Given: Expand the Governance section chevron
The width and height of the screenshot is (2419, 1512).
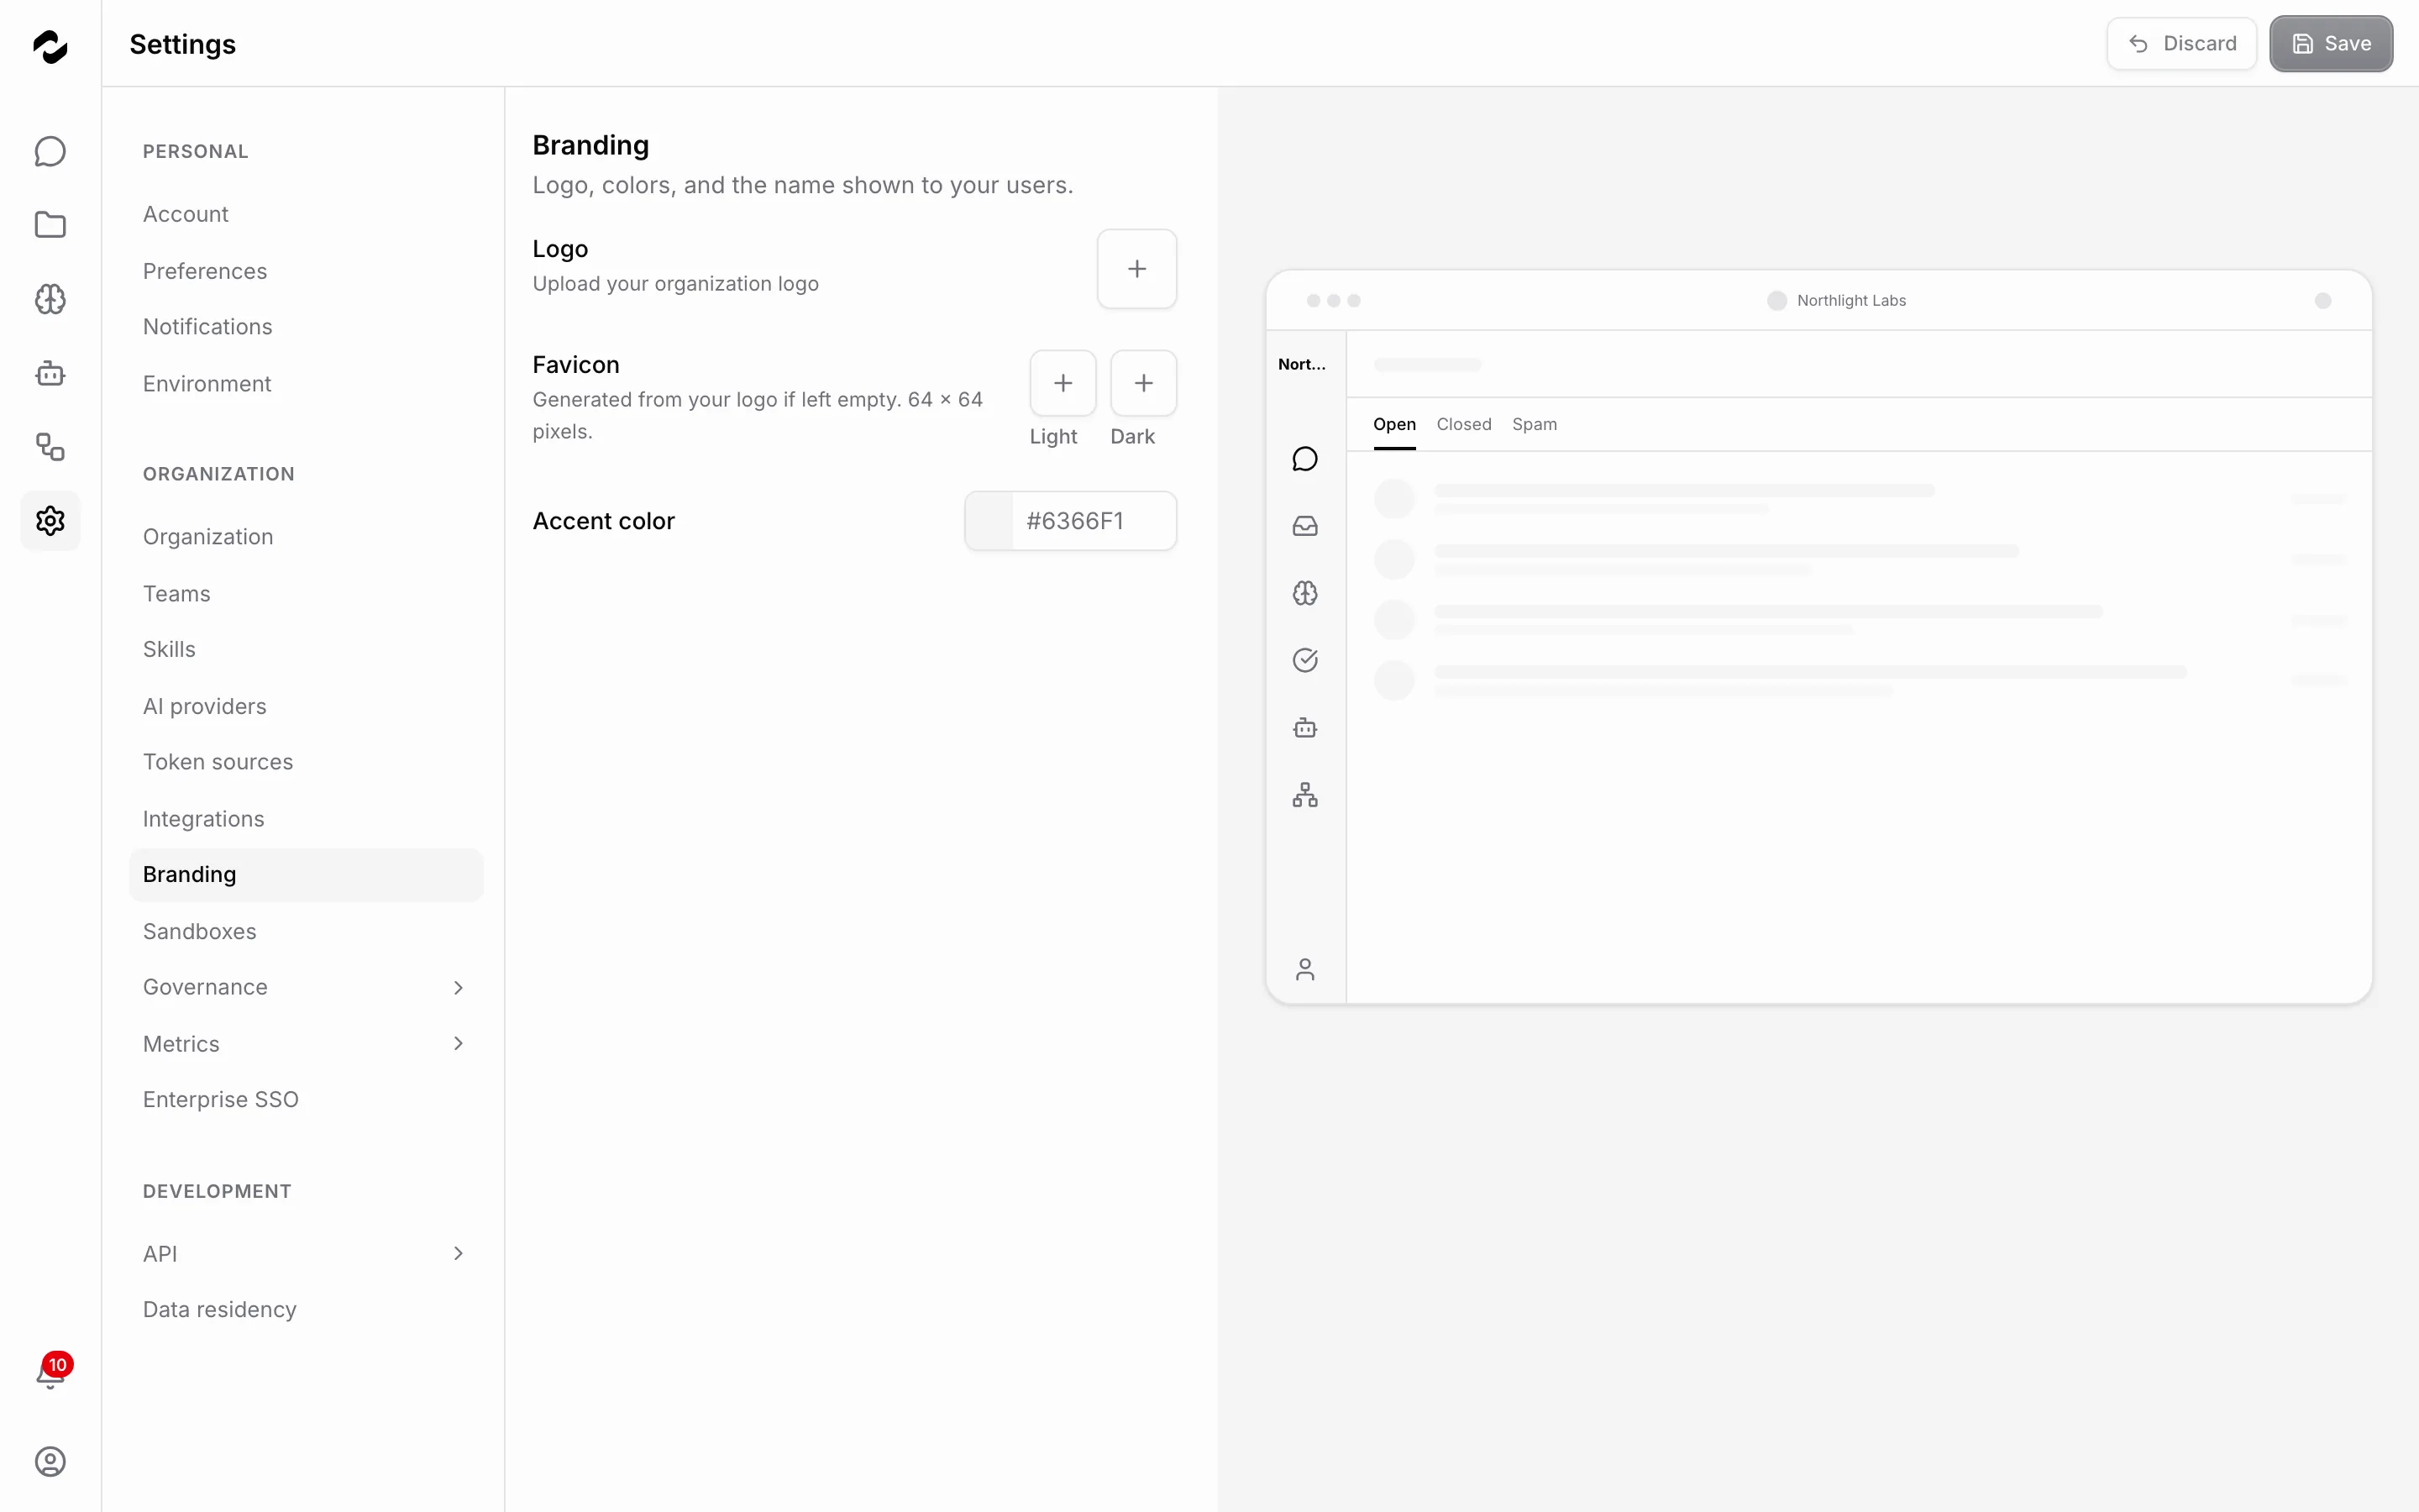Looking at the screenshot, I should [458, 988].
